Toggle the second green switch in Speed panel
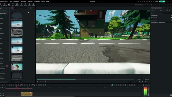172x97 pixels. pyautogui.click(x=171, y=18)
